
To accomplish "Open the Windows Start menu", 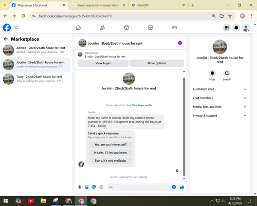I will point(6,201).
